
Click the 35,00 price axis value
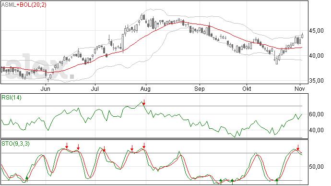click(316, 81)
